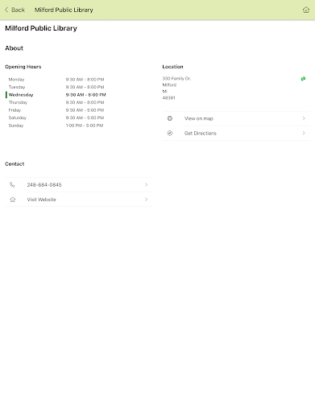Go back using the Back button

click(x=15, y=10)
